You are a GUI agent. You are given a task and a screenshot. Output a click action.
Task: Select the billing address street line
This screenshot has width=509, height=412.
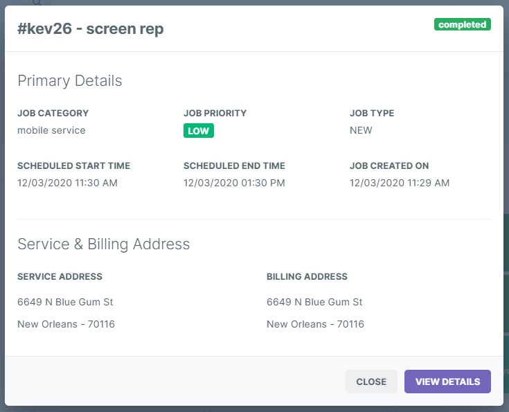tap(314, 302)
